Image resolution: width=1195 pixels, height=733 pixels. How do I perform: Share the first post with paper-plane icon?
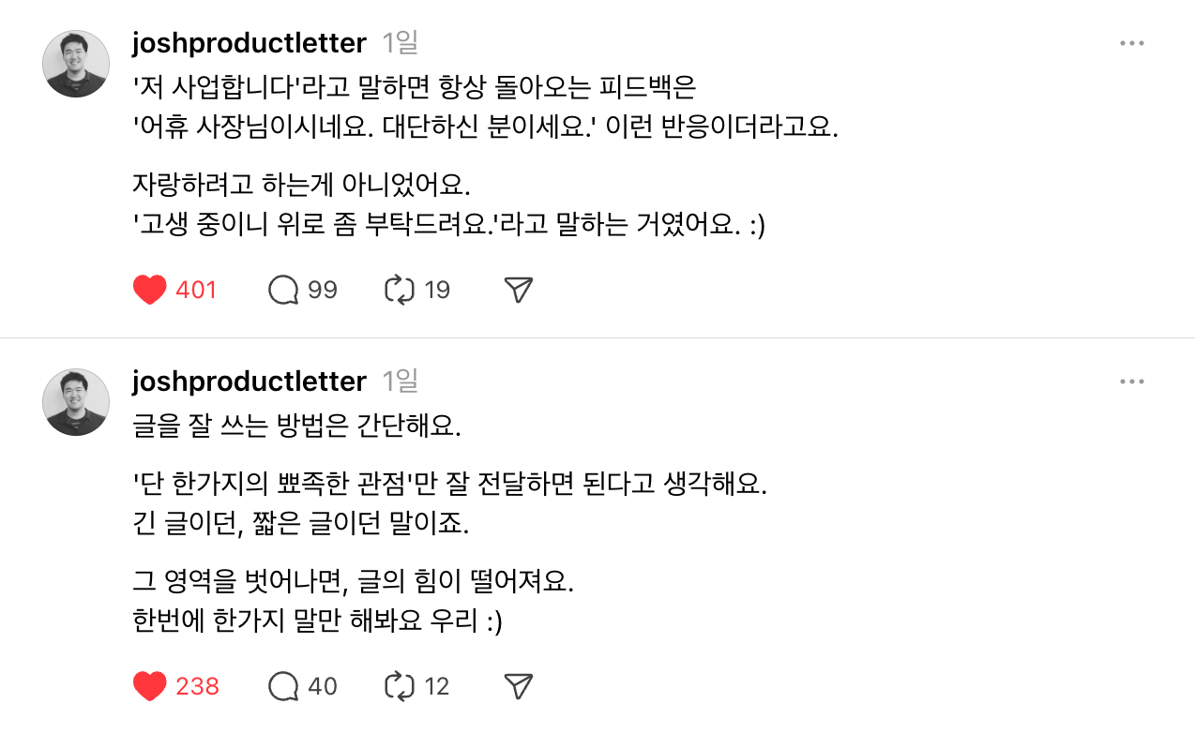519,291
